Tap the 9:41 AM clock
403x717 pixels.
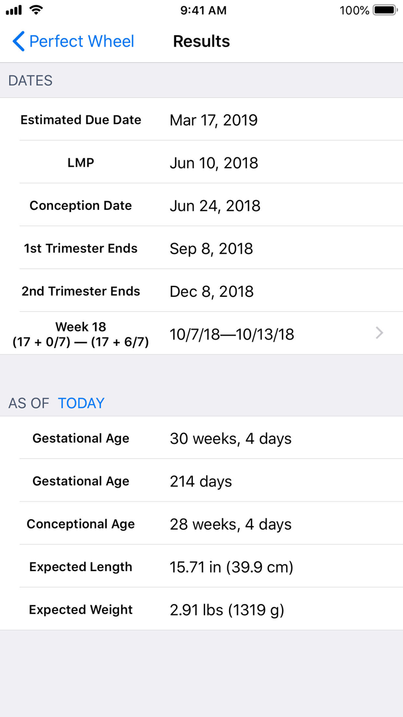[x=203, y=10]
